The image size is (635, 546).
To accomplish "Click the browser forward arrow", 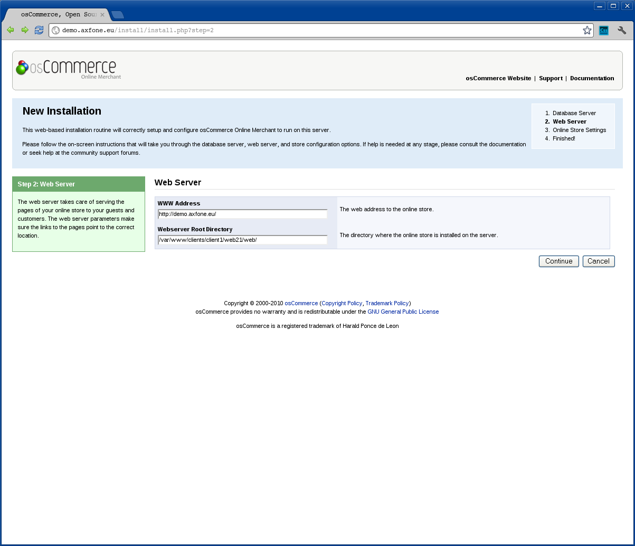I will (24, 30).
